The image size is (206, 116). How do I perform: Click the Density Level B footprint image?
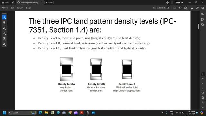[x=96, y=69]
